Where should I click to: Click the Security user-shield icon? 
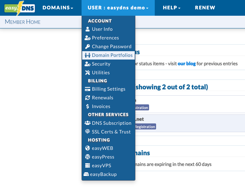click(88, 64)
